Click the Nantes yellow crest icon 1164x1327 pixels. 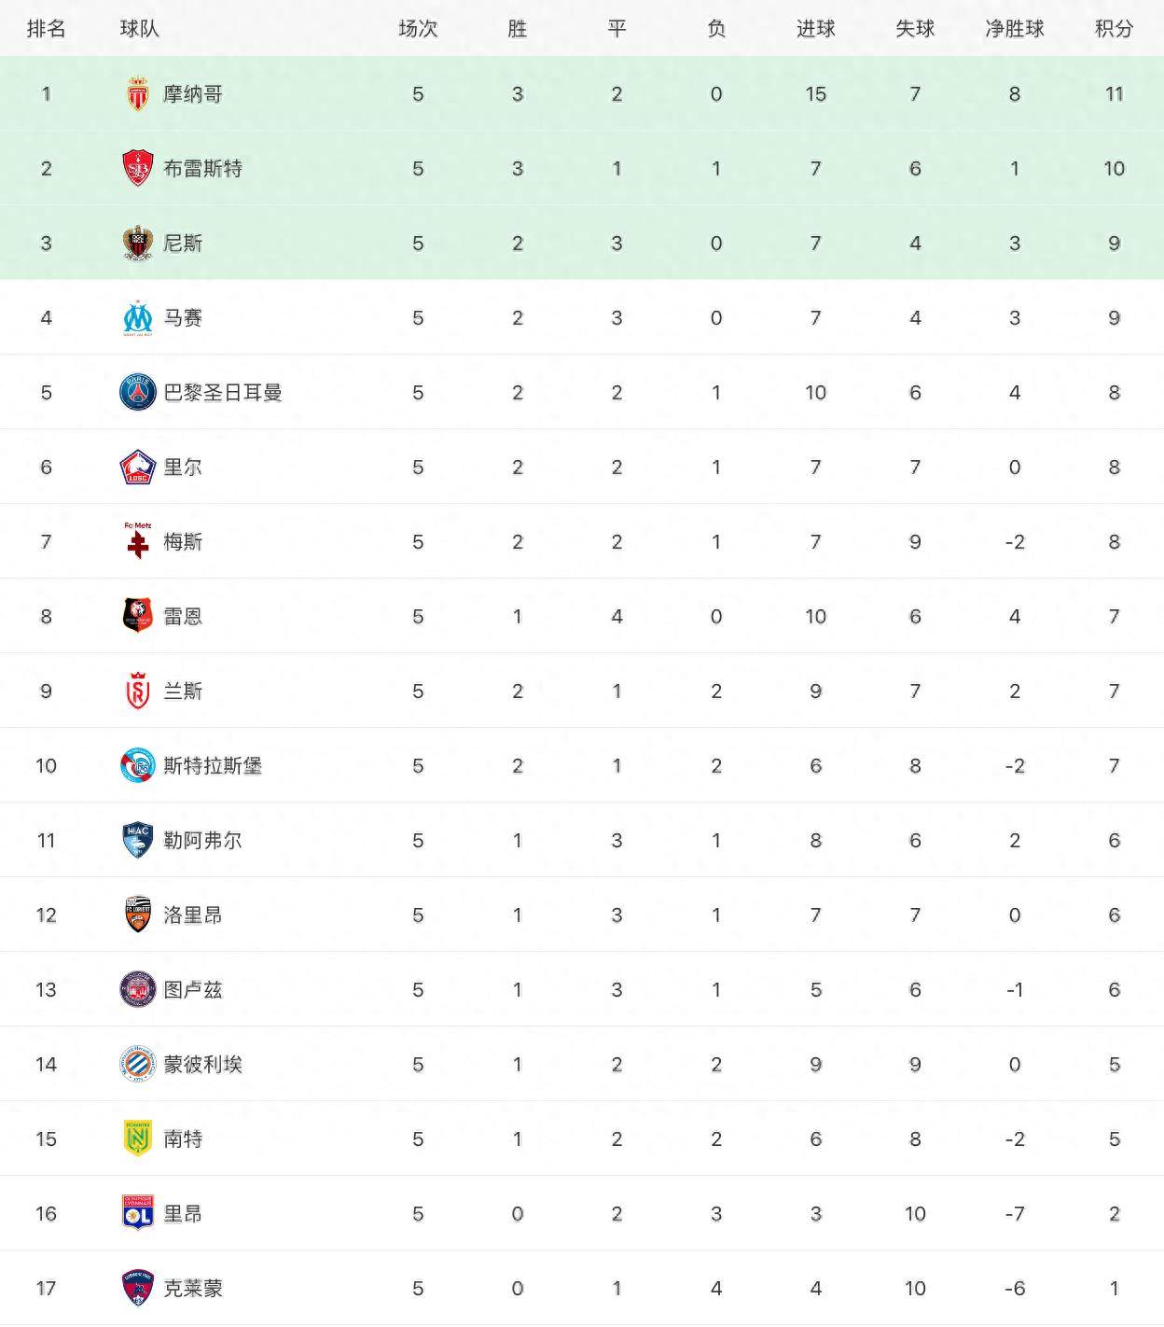pyautogui.click(x=138, y=1138)
